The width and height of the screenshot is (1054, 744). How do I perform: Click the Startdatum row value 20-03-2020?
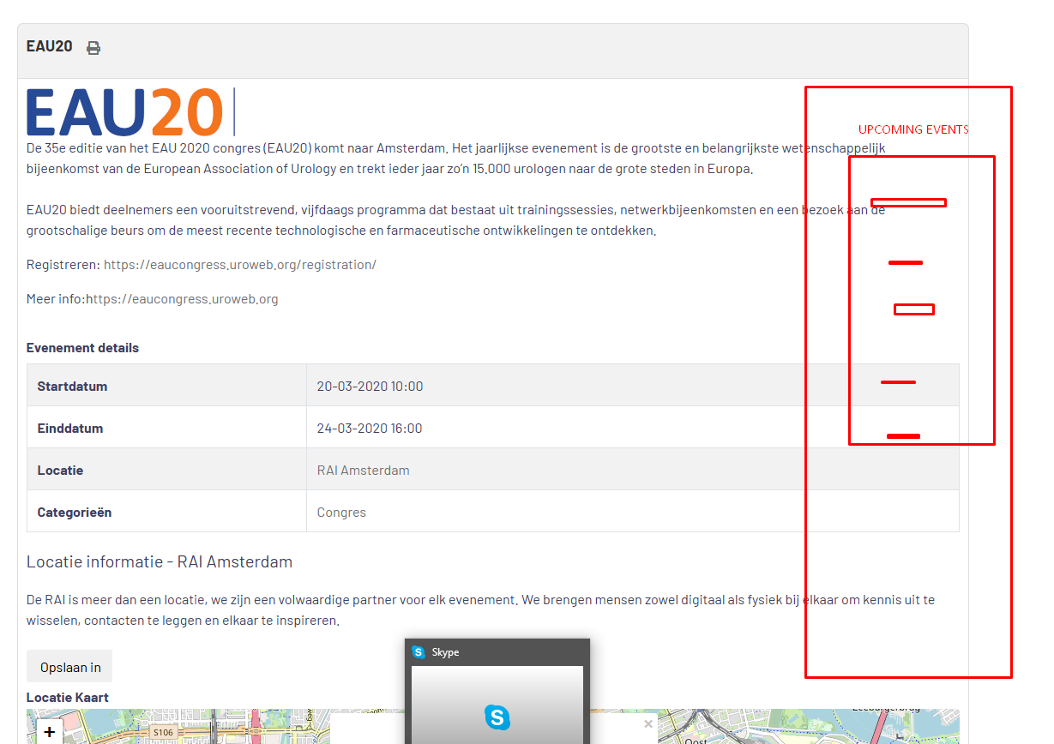click(370, 387)
